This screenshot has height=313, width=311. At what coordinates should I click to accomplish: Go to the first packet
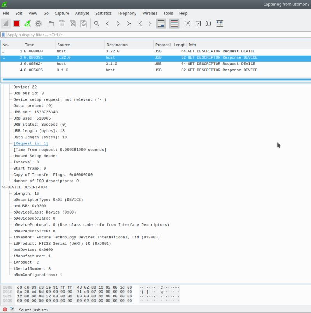[139, 23]
